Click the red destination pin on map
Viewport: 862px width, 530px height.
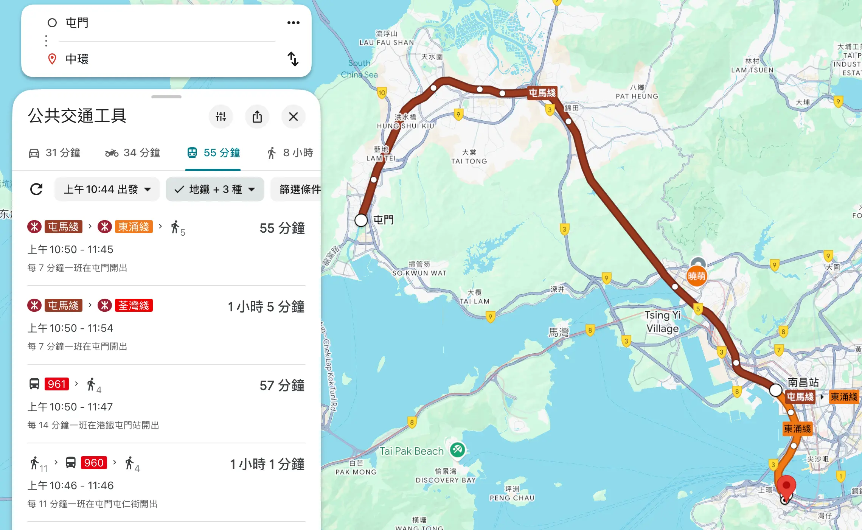786,487
